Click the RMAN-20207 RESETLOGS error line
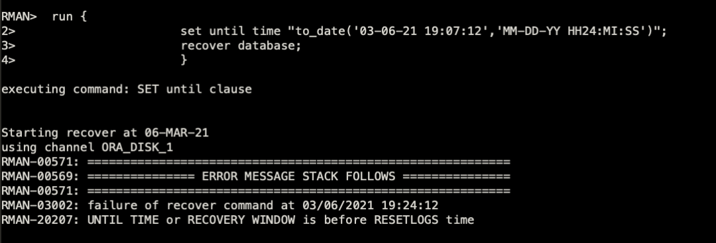716x243 pixels. [x=238, y=220]
